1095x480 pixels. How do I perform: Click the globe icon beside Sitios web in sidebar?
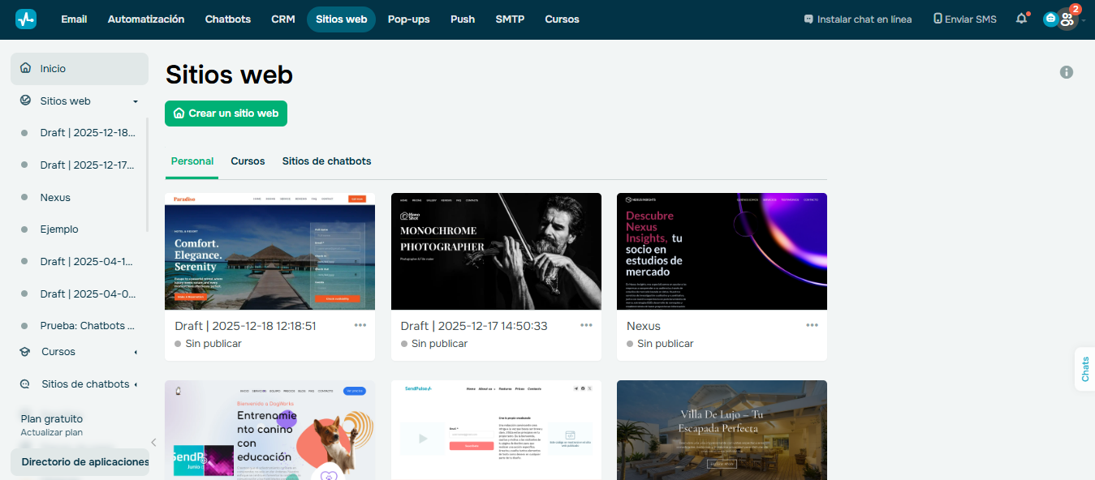[x=24, y=101]
